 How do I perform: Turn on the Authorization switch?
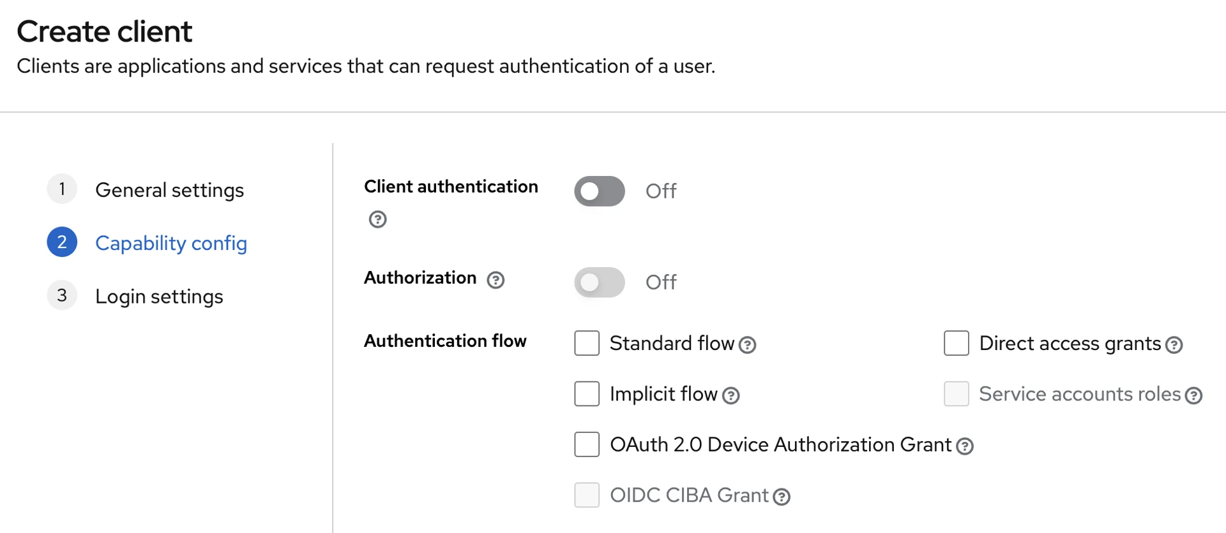[x=599, y=282]
